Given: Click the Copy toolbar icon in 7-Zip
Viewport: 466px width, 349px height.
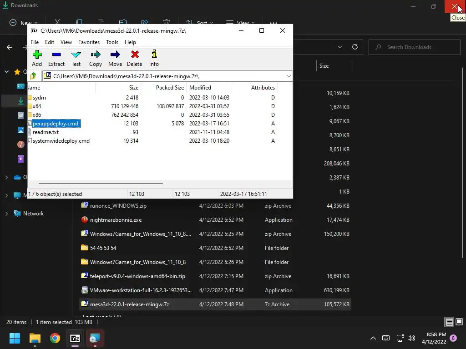Looking at the screenshot, I should (96, 59).
